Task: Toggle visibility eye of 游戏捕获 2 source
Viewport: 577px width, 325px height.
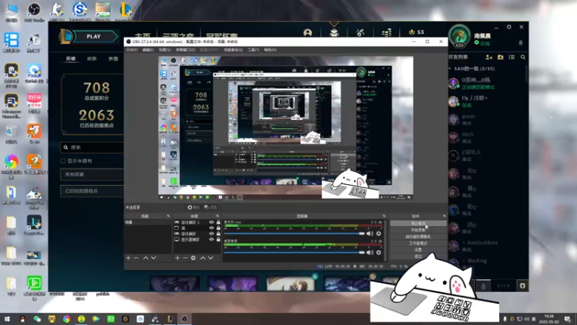Action: click(x=211, y=222)
